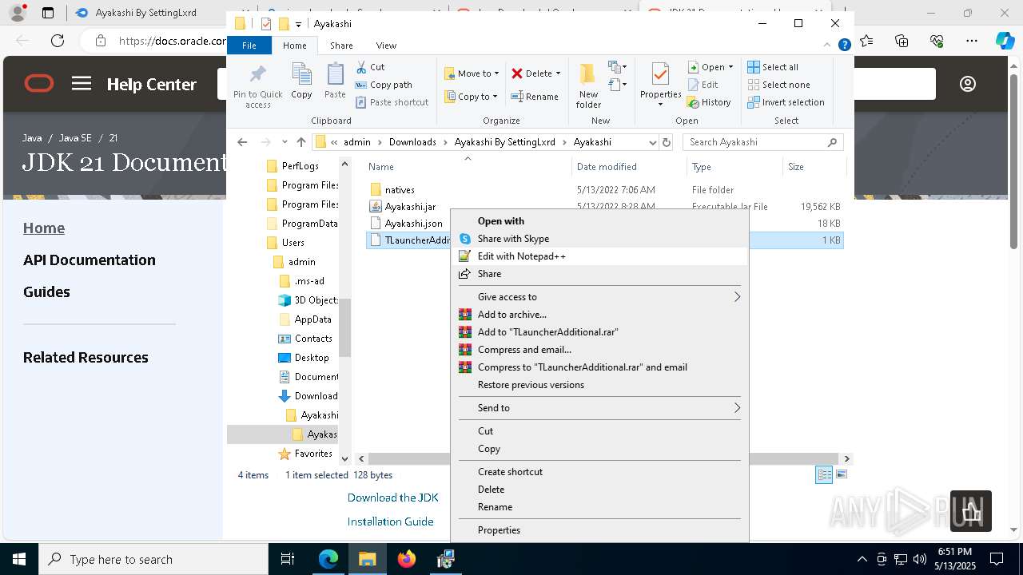This screenshot has height=575, width=1023.
Task: Select 3D Objects in navigation tree
Action: pos(316,300)
